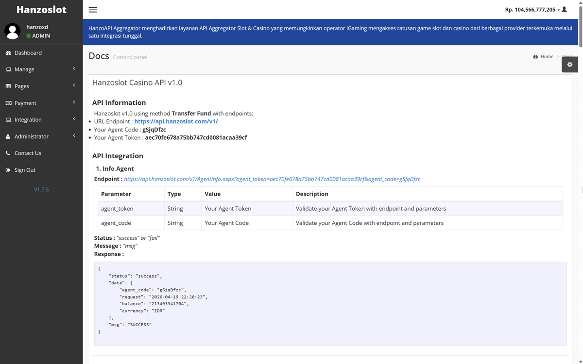Viewport: 583px width, 364px height.
Task: Expand the Manage menu chevron
Action: click(74, 69)
